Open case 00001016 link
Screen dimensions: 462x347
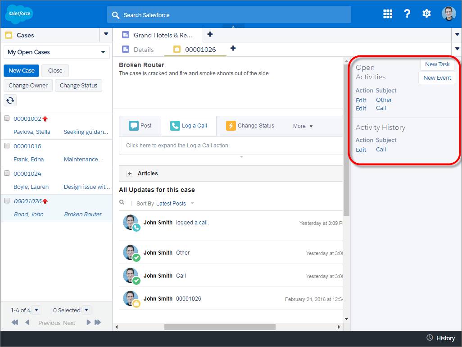pyautogui.click(x=27, y=146)
